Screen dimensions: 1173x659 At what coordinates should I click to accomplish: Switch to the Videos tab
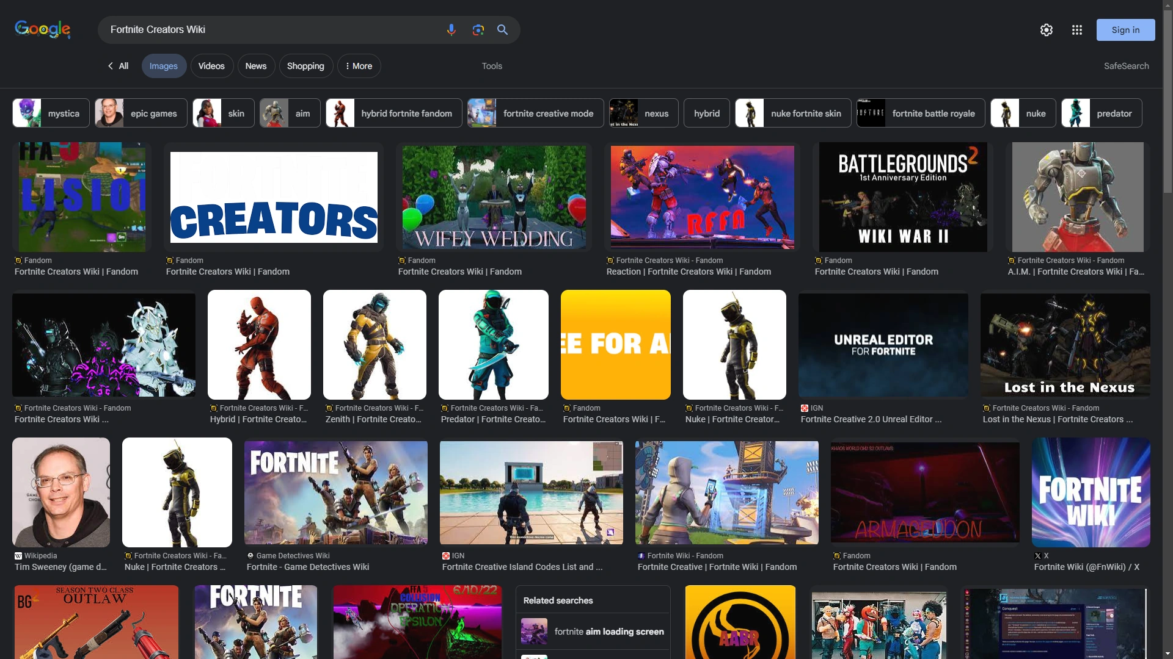pyautogui.click(x=211, y=66)
